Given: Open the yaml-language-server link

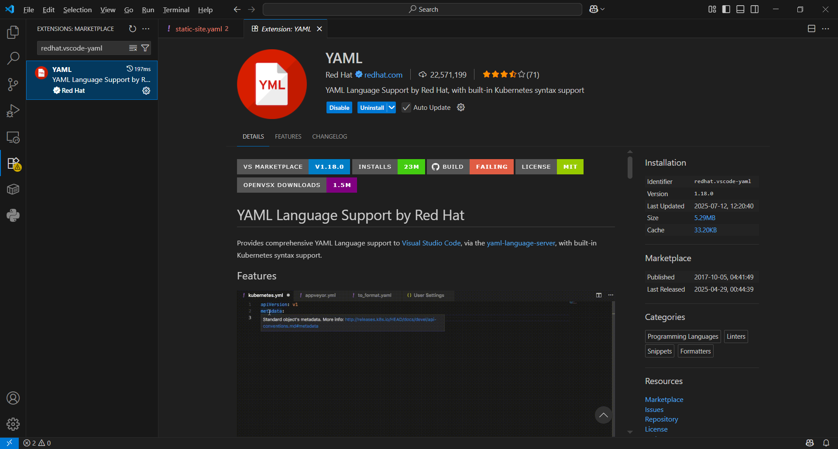Looking at the screenshot, I should coord(521,243).
